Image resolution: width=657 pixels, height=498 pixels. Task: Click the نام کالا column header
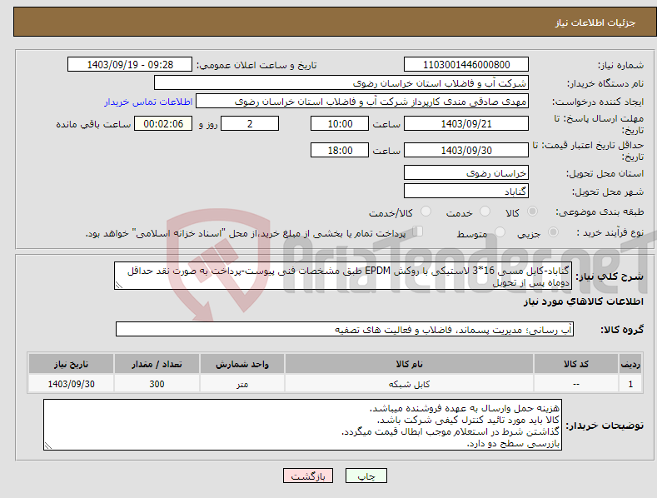[409, 364]
